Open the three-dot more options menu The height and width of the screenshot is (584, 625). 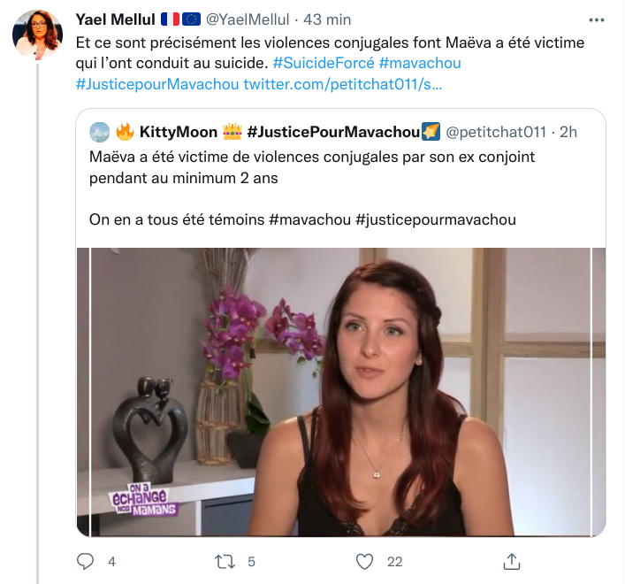click(x=598, y=19)
